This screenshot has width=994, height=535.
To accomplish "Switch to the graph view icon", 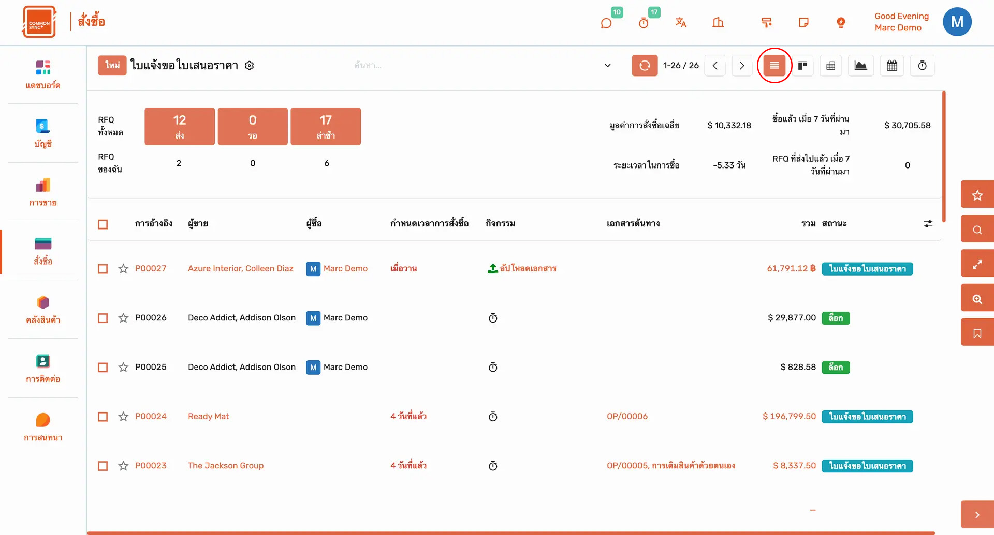I will pos(860,66).
